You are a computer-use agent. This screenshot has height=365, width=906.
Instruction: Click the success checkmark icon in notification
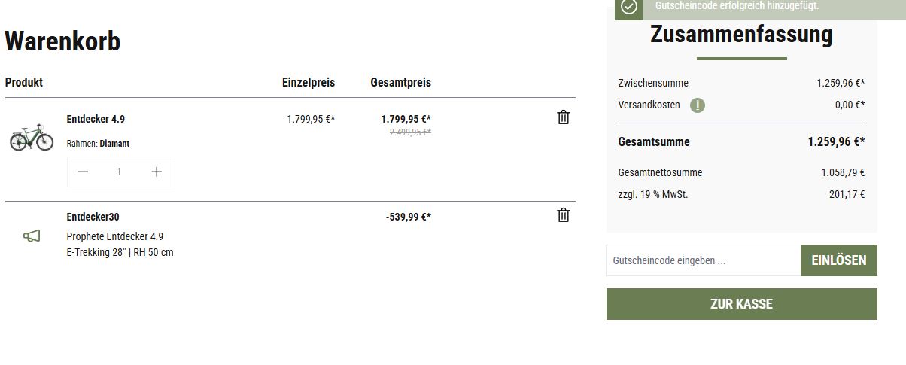pyautogui.click(x=629, y=7)
